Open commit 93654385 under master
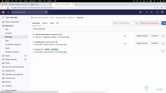 [x=39, y=52]
